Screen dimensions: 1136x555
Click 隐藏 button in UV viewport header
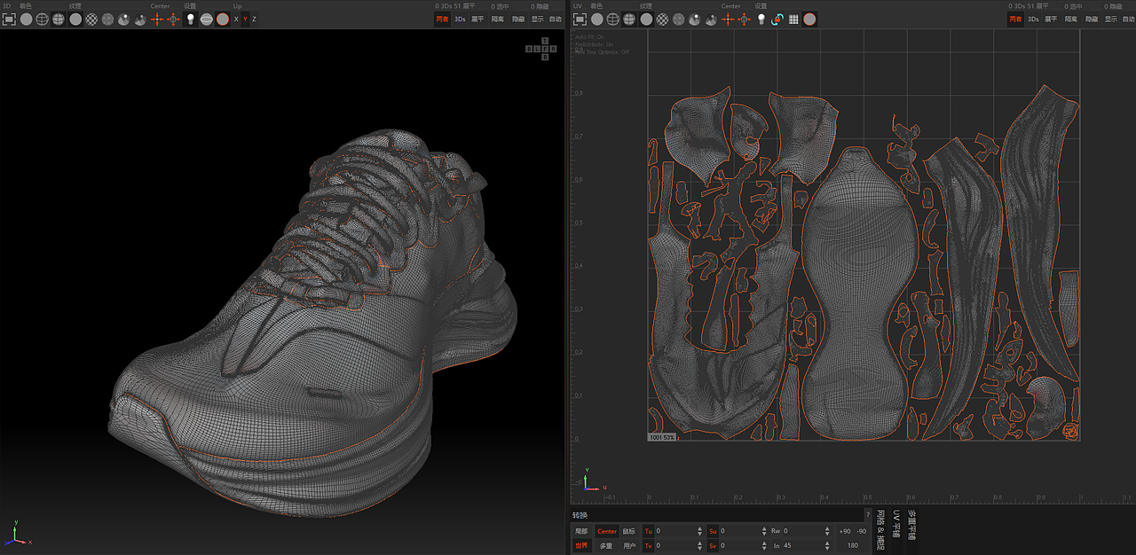(x=1092, y=19)
